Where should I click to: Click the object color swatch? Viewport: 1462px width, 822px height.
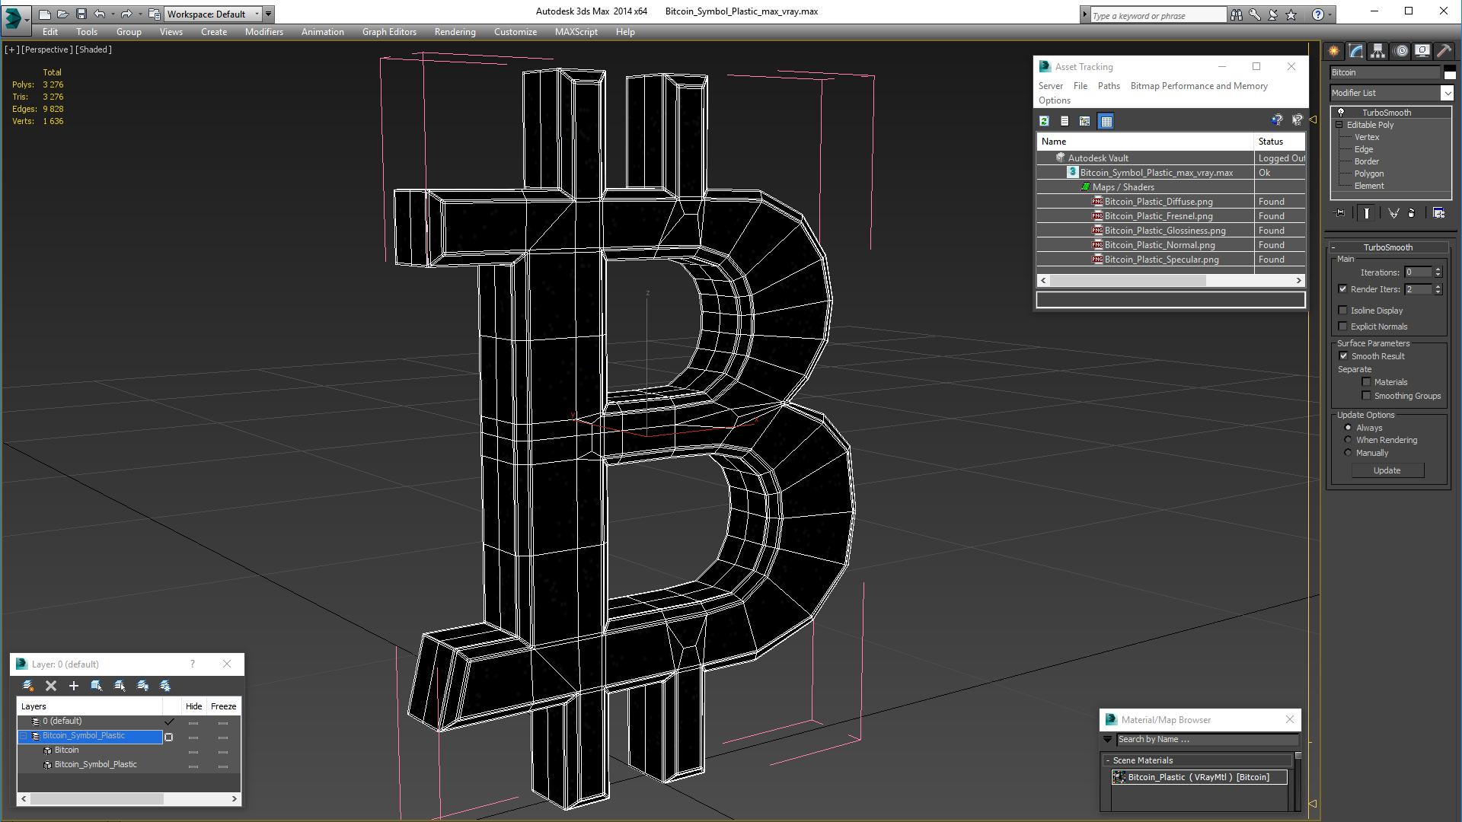(x=1449, y=72)
